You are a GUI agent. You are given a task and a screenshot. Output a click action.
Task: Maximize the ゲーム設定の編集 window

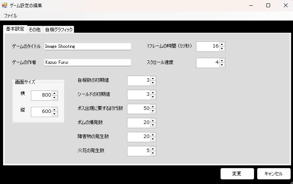coord(268,5)
